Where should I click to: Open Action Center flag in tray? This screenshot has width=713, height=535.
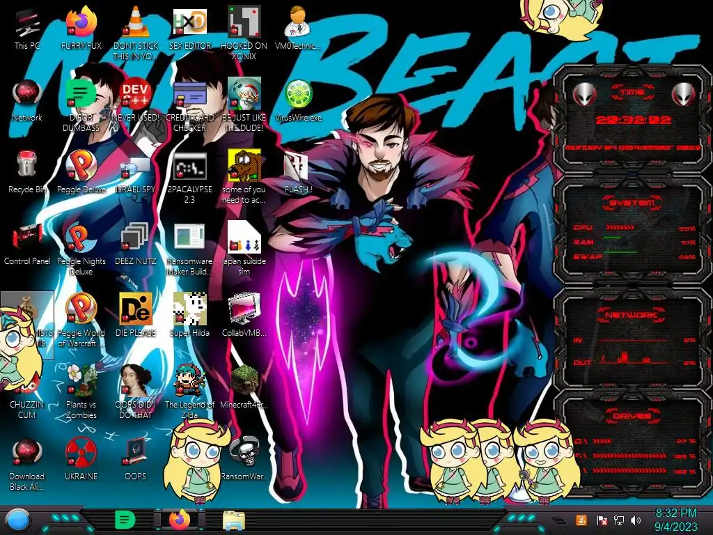(x=602, y=520)
